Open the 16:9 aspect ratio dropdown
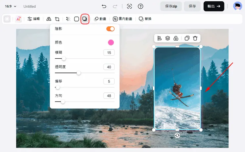 11,6
